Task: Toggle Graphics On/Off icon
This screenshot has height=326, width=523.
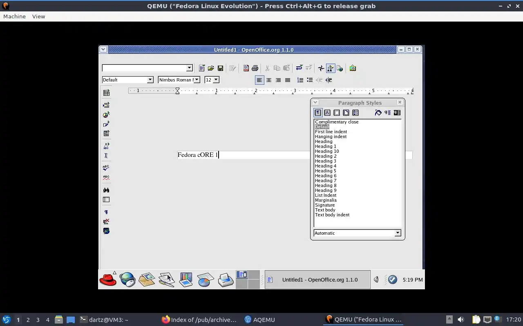Action: (106, 221)
